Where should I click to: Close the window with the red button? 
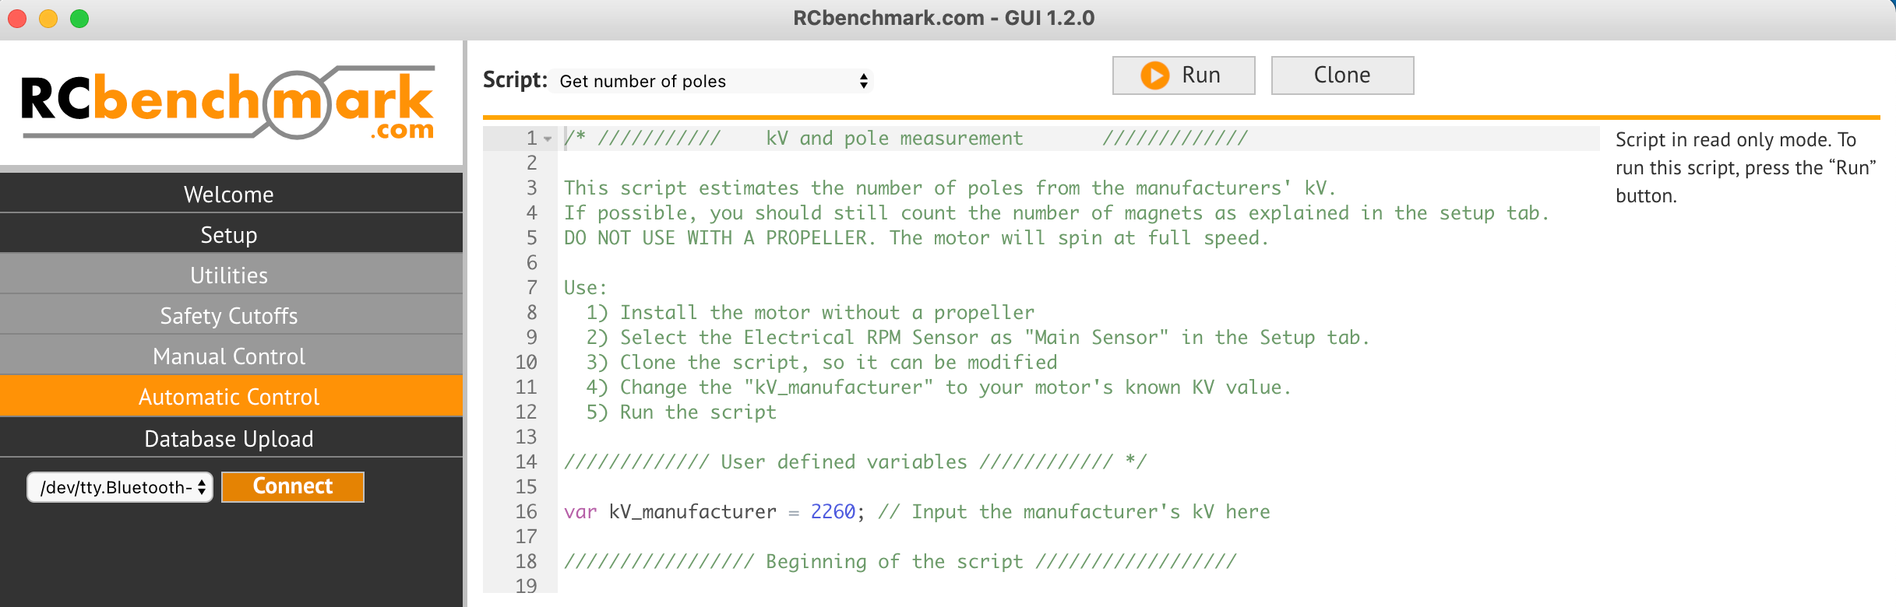[17, 19]
